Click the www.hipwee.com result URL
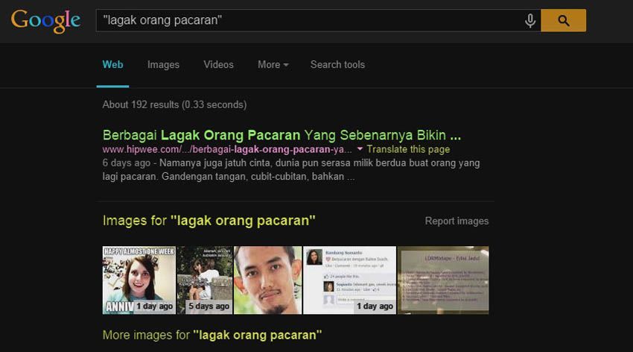Screen dimensions: 633x352 click(227, 150)
